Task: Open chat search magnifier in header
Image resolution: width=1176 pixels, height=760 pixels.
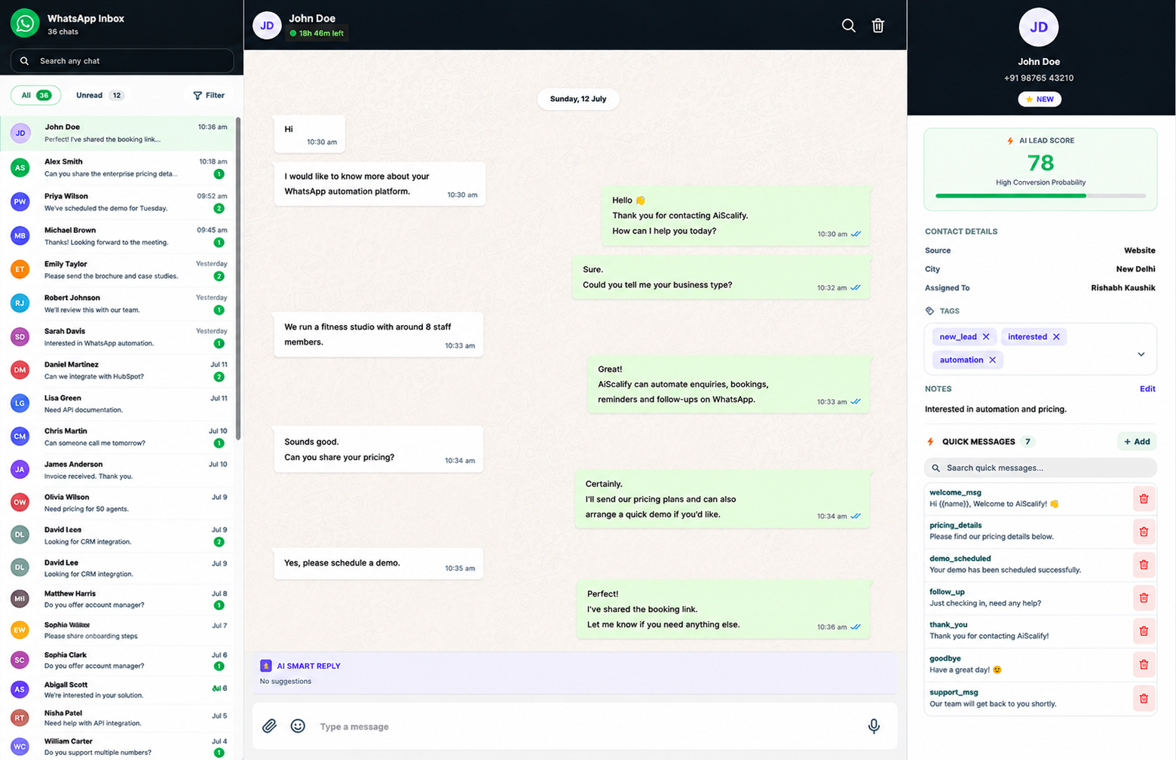Action: [x=848, y=26]
